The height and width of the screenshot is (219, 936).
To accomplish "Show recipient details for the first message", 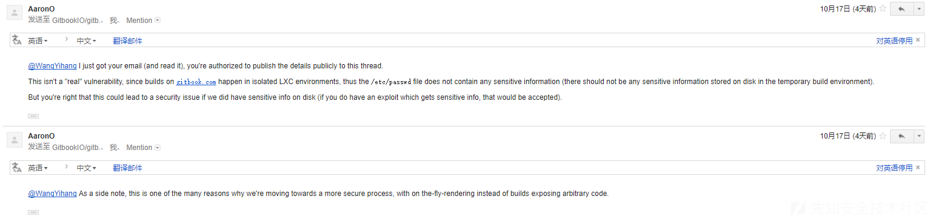I will point(158,21).
